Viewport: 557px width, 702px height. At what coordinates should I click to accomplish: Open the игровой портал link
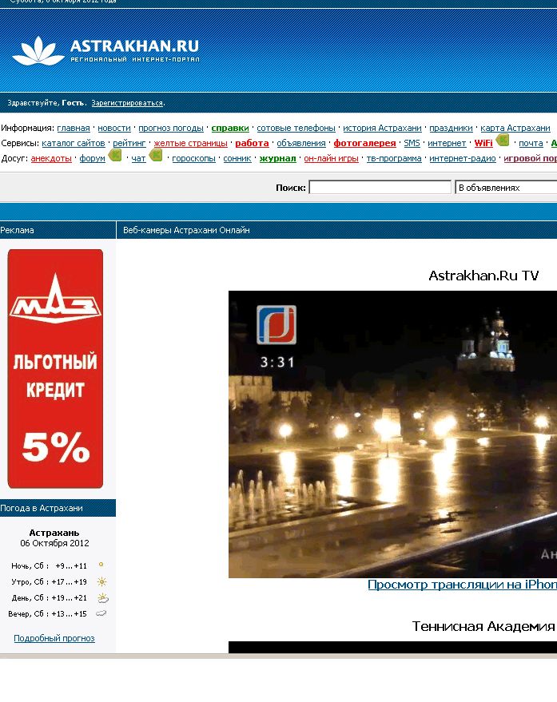(x=530, y=158)
